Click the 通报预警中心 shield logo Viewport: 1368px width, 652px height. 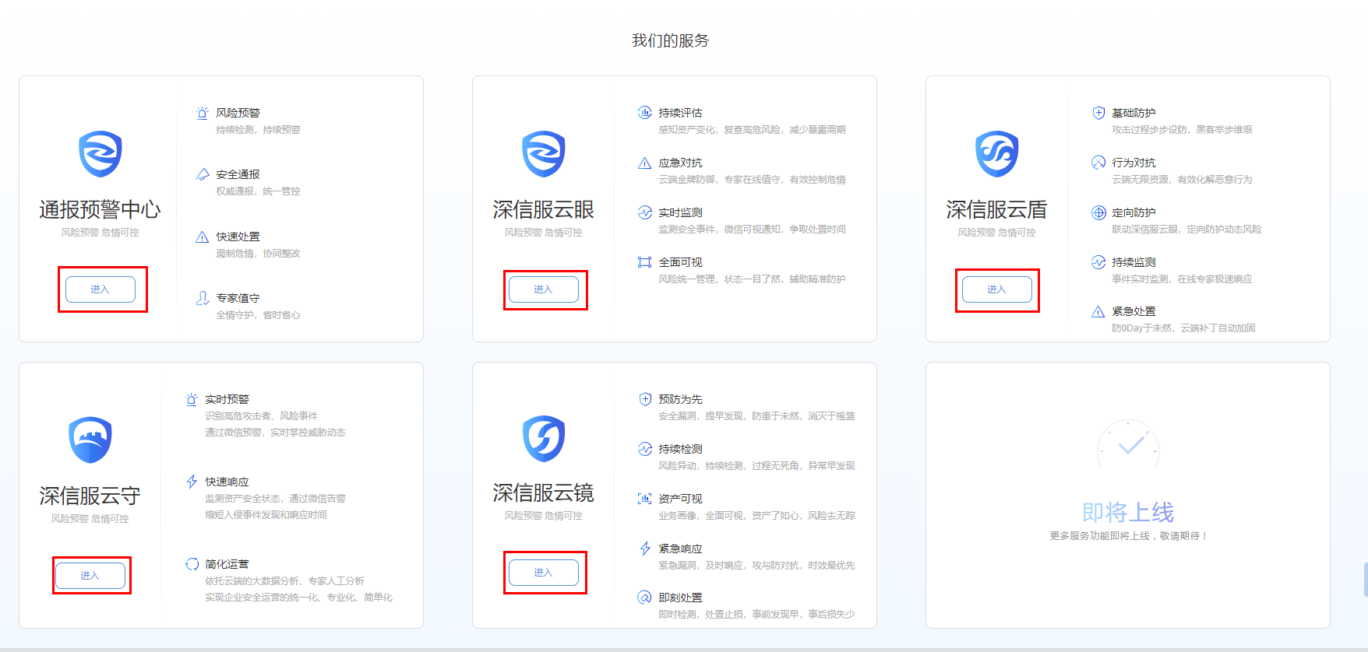[100, 153]
